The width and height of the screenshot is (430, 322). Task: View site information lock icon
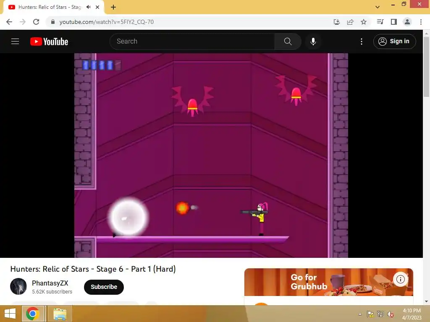pyautogui.click(x=53, y=22)
